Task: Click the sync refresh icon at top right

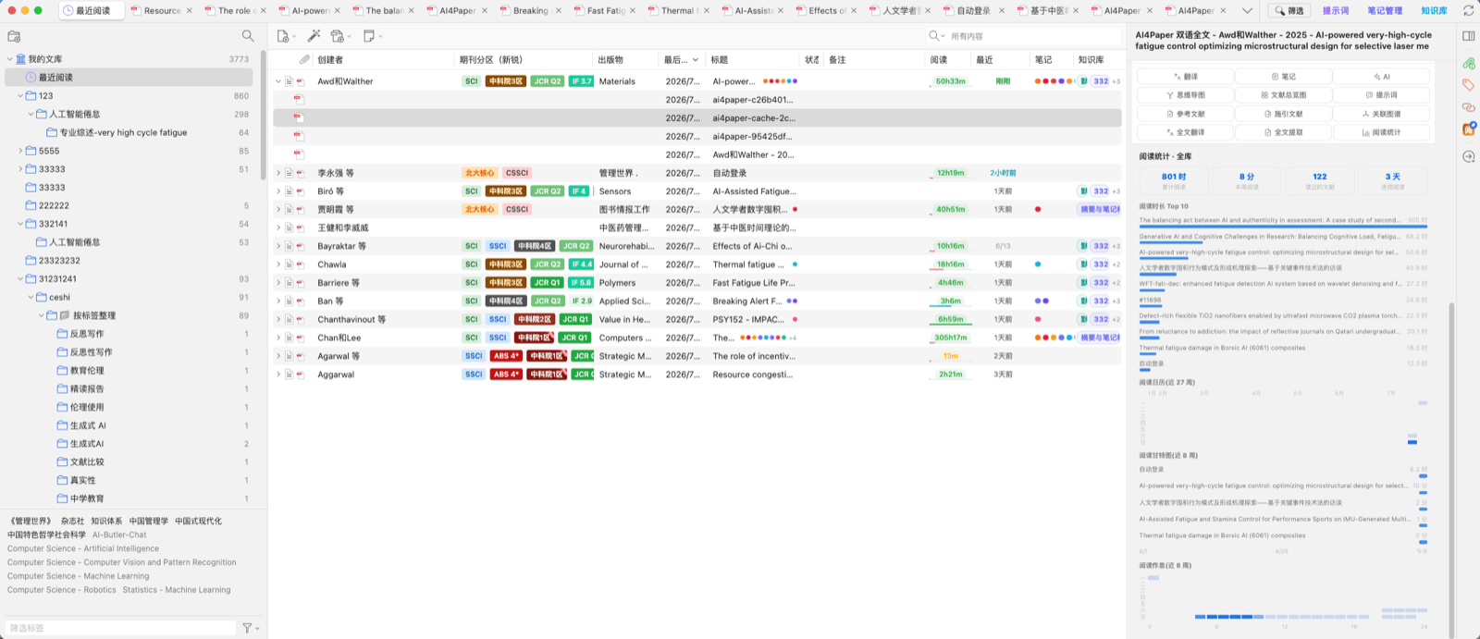Action: [x=1468, y=11]
